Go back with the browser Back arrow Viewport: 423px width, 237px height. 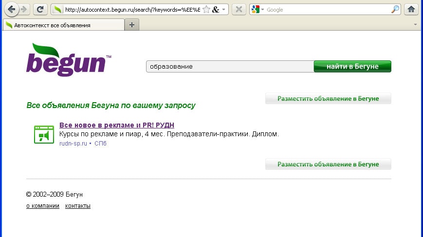click(x=12, y=9)
